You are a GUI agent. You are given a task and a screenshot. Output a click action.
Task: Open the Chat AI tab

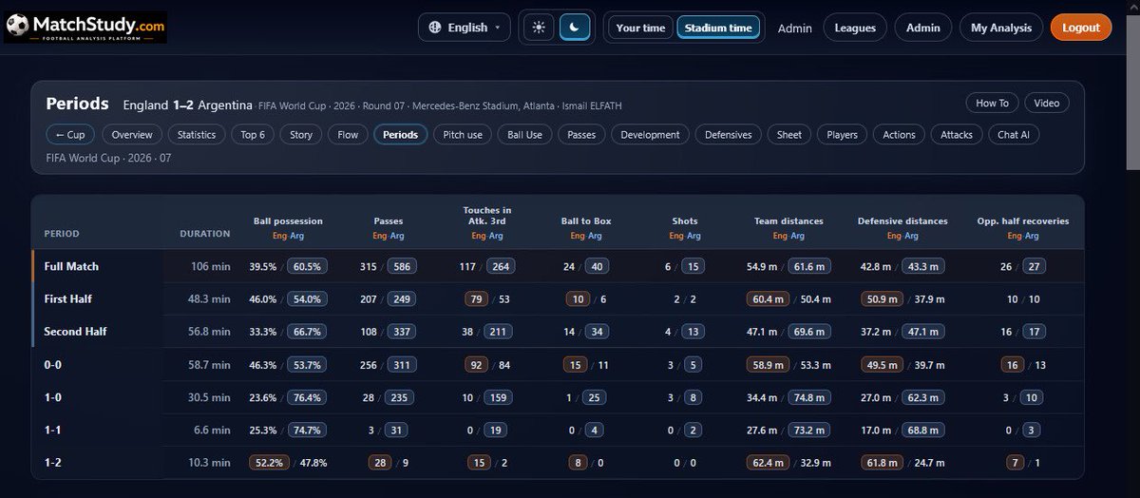click(1014, 135)
